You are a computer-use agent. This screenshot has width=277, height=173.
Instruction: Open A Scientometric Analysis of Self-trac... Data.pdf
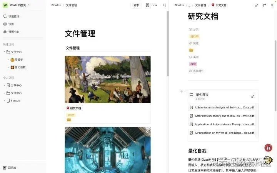[222, 107]
